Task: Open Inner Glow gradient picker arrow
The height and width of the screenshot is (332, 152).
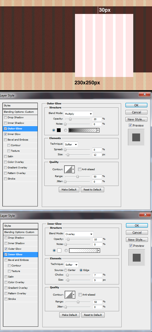Action: click(99, 250)
